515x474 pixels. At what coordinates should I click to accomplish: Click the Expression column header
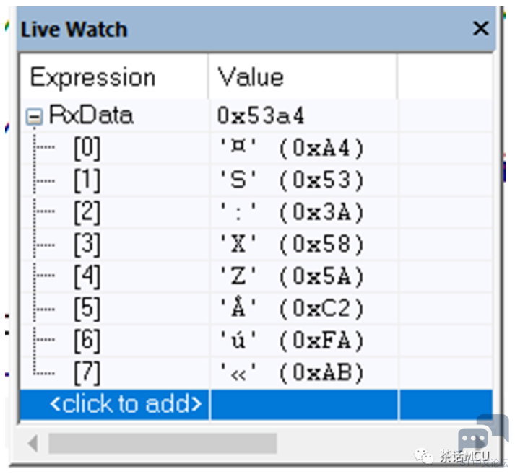[x=114, y=77]
